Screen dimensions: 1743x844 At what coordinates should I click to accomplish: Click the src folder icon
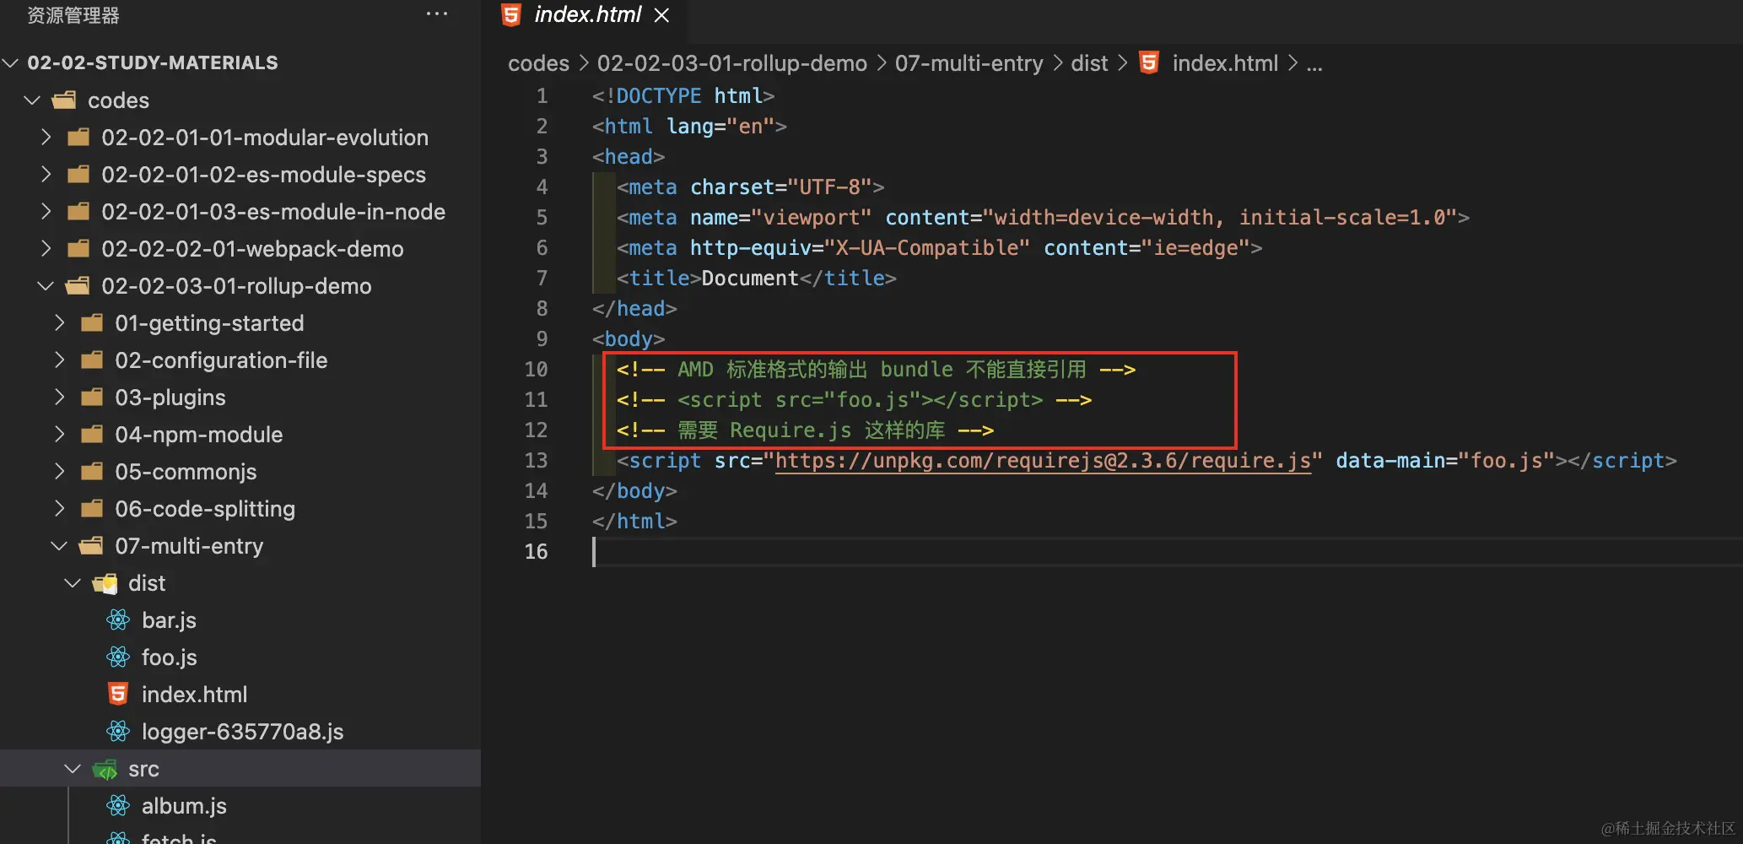coord(105,769)
